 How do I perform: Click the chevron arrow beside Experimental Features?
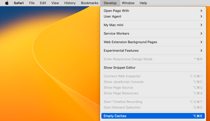click(x=201, y=51)
